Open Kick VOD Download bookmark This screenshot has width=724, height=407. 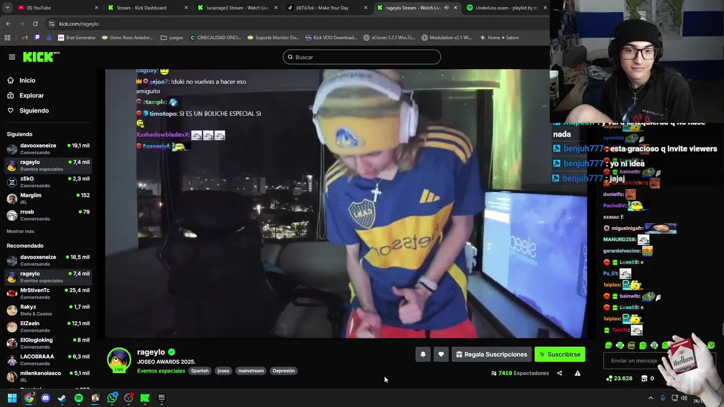[331, 38]
